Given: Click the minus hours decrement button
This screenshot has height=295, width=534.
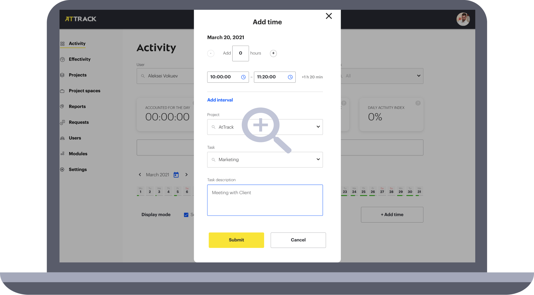Looking at the screenshot, I should (x=211, y=53).
